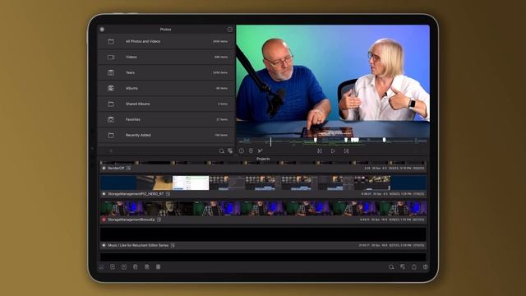Image resolution: width=526 pixels, height=296 pixels.
Task: Click the Years calendar icon
Action: click(111, 72)
